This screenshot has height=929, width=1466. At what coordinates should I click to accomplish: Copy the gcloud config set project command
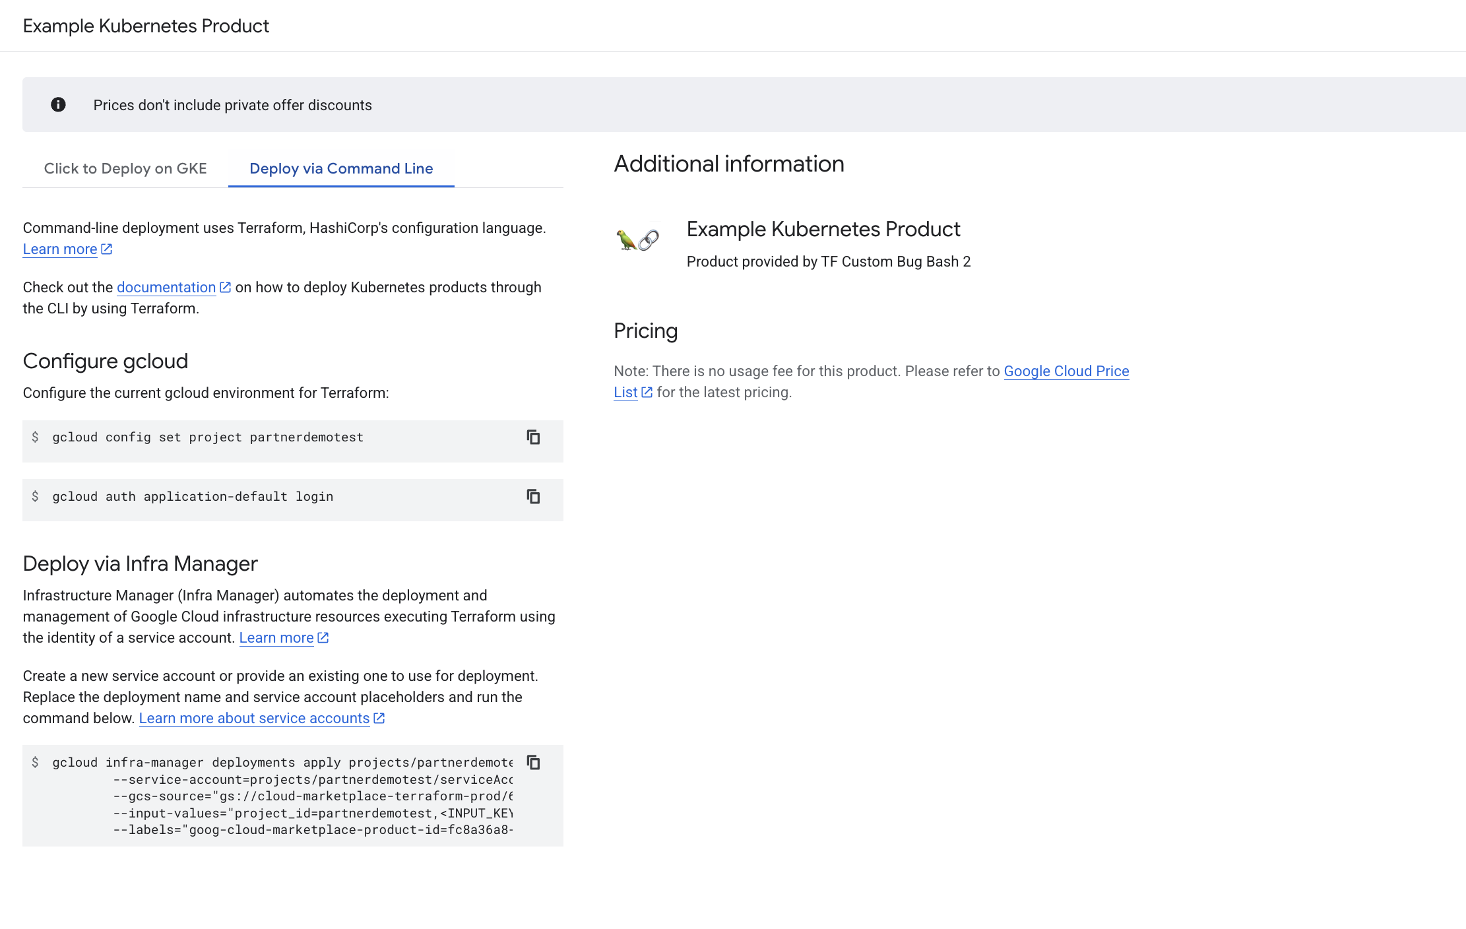pos(533,437)
